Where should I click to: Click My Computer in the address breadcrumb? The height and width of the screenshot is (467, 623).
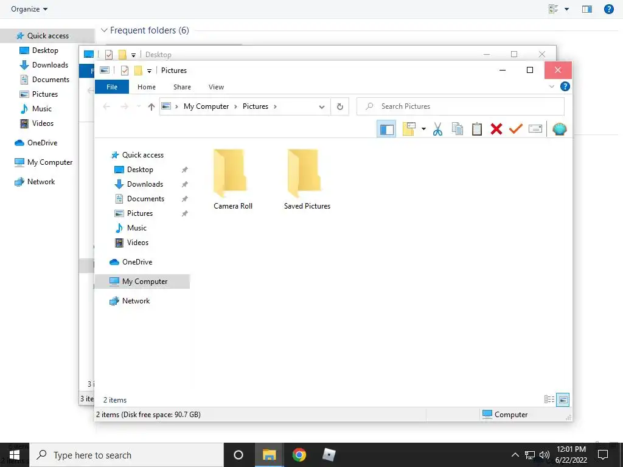tap(206, 106)
